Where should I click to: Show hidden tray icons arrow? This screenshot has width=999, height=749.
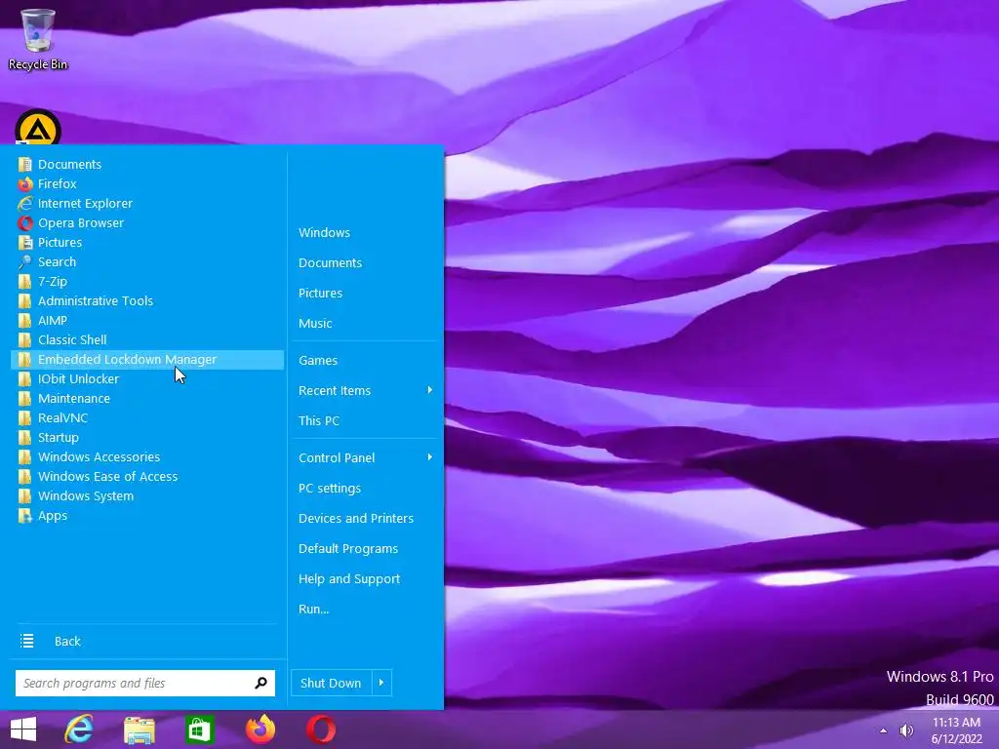[883, 730]
